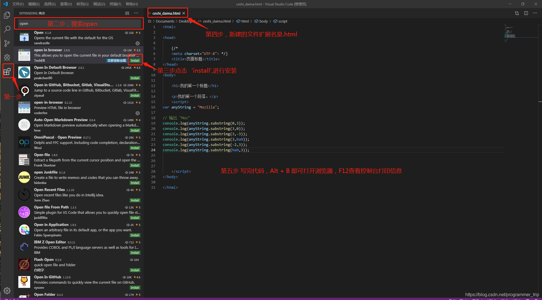
Task: Open the 终端(T) menu
Action: click(x=115, y=4)
